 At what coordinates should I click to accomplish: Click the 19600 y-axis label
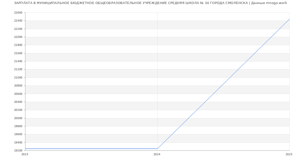click(18, 134)
